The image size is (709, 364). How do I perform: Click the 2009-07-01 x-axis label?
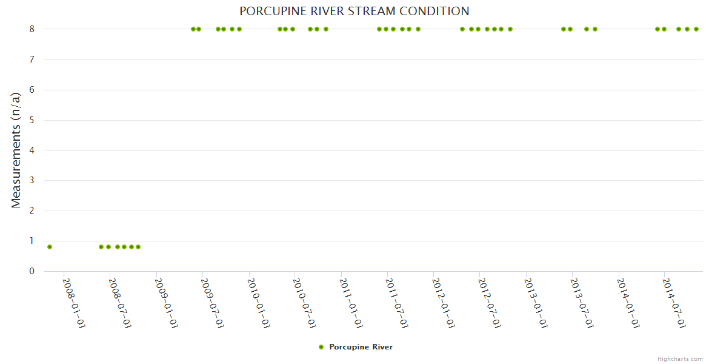click(213, 303)
